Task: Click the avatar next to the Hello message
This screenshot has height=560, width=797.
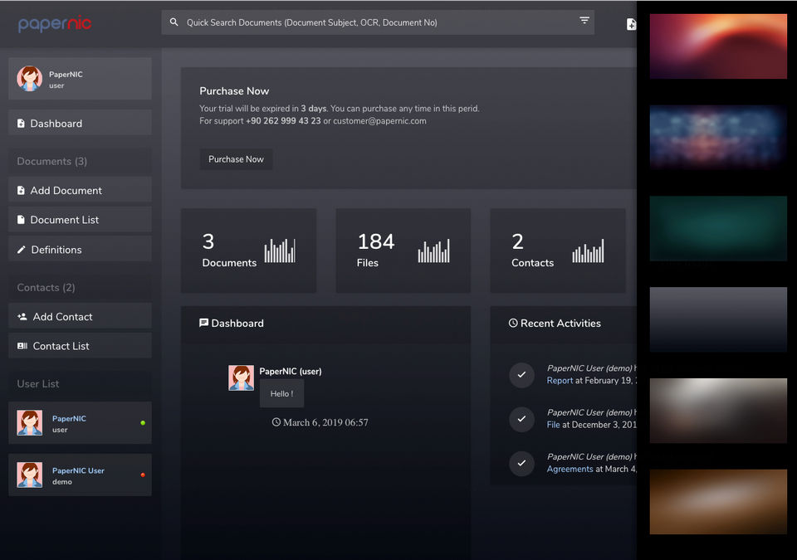Action: point(241,377)
